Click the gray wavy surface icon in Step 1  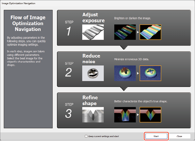pos(93,33)
